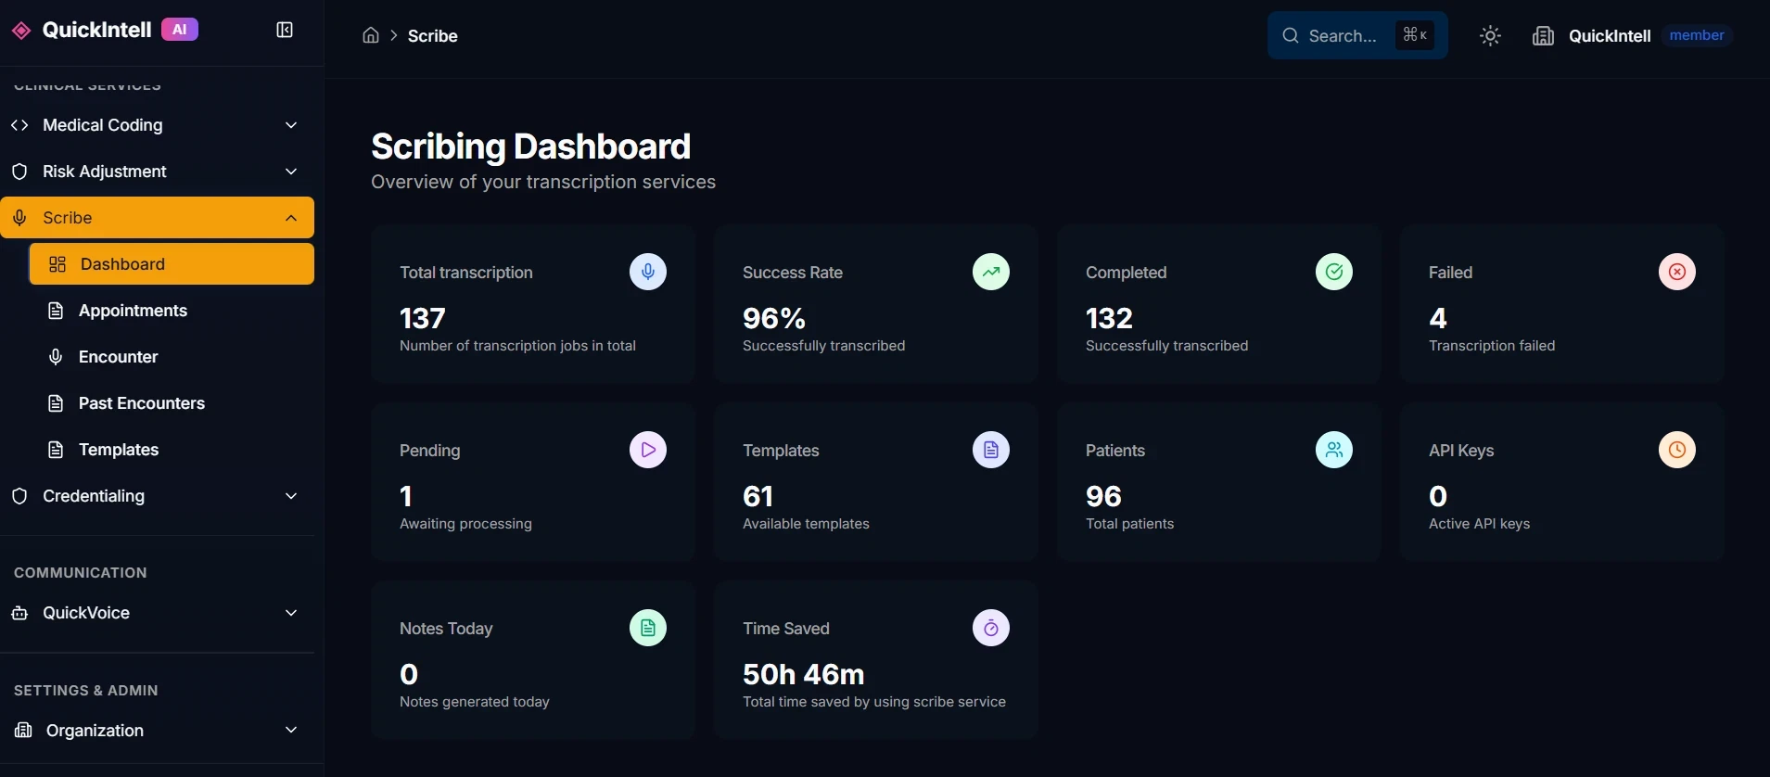Click the document icon on Templates card

tap(991, 450)
